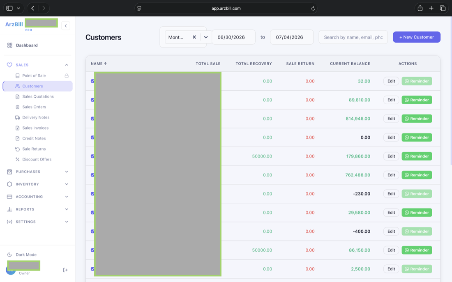Expand the Purchases section chevron

tap(67, 172)
